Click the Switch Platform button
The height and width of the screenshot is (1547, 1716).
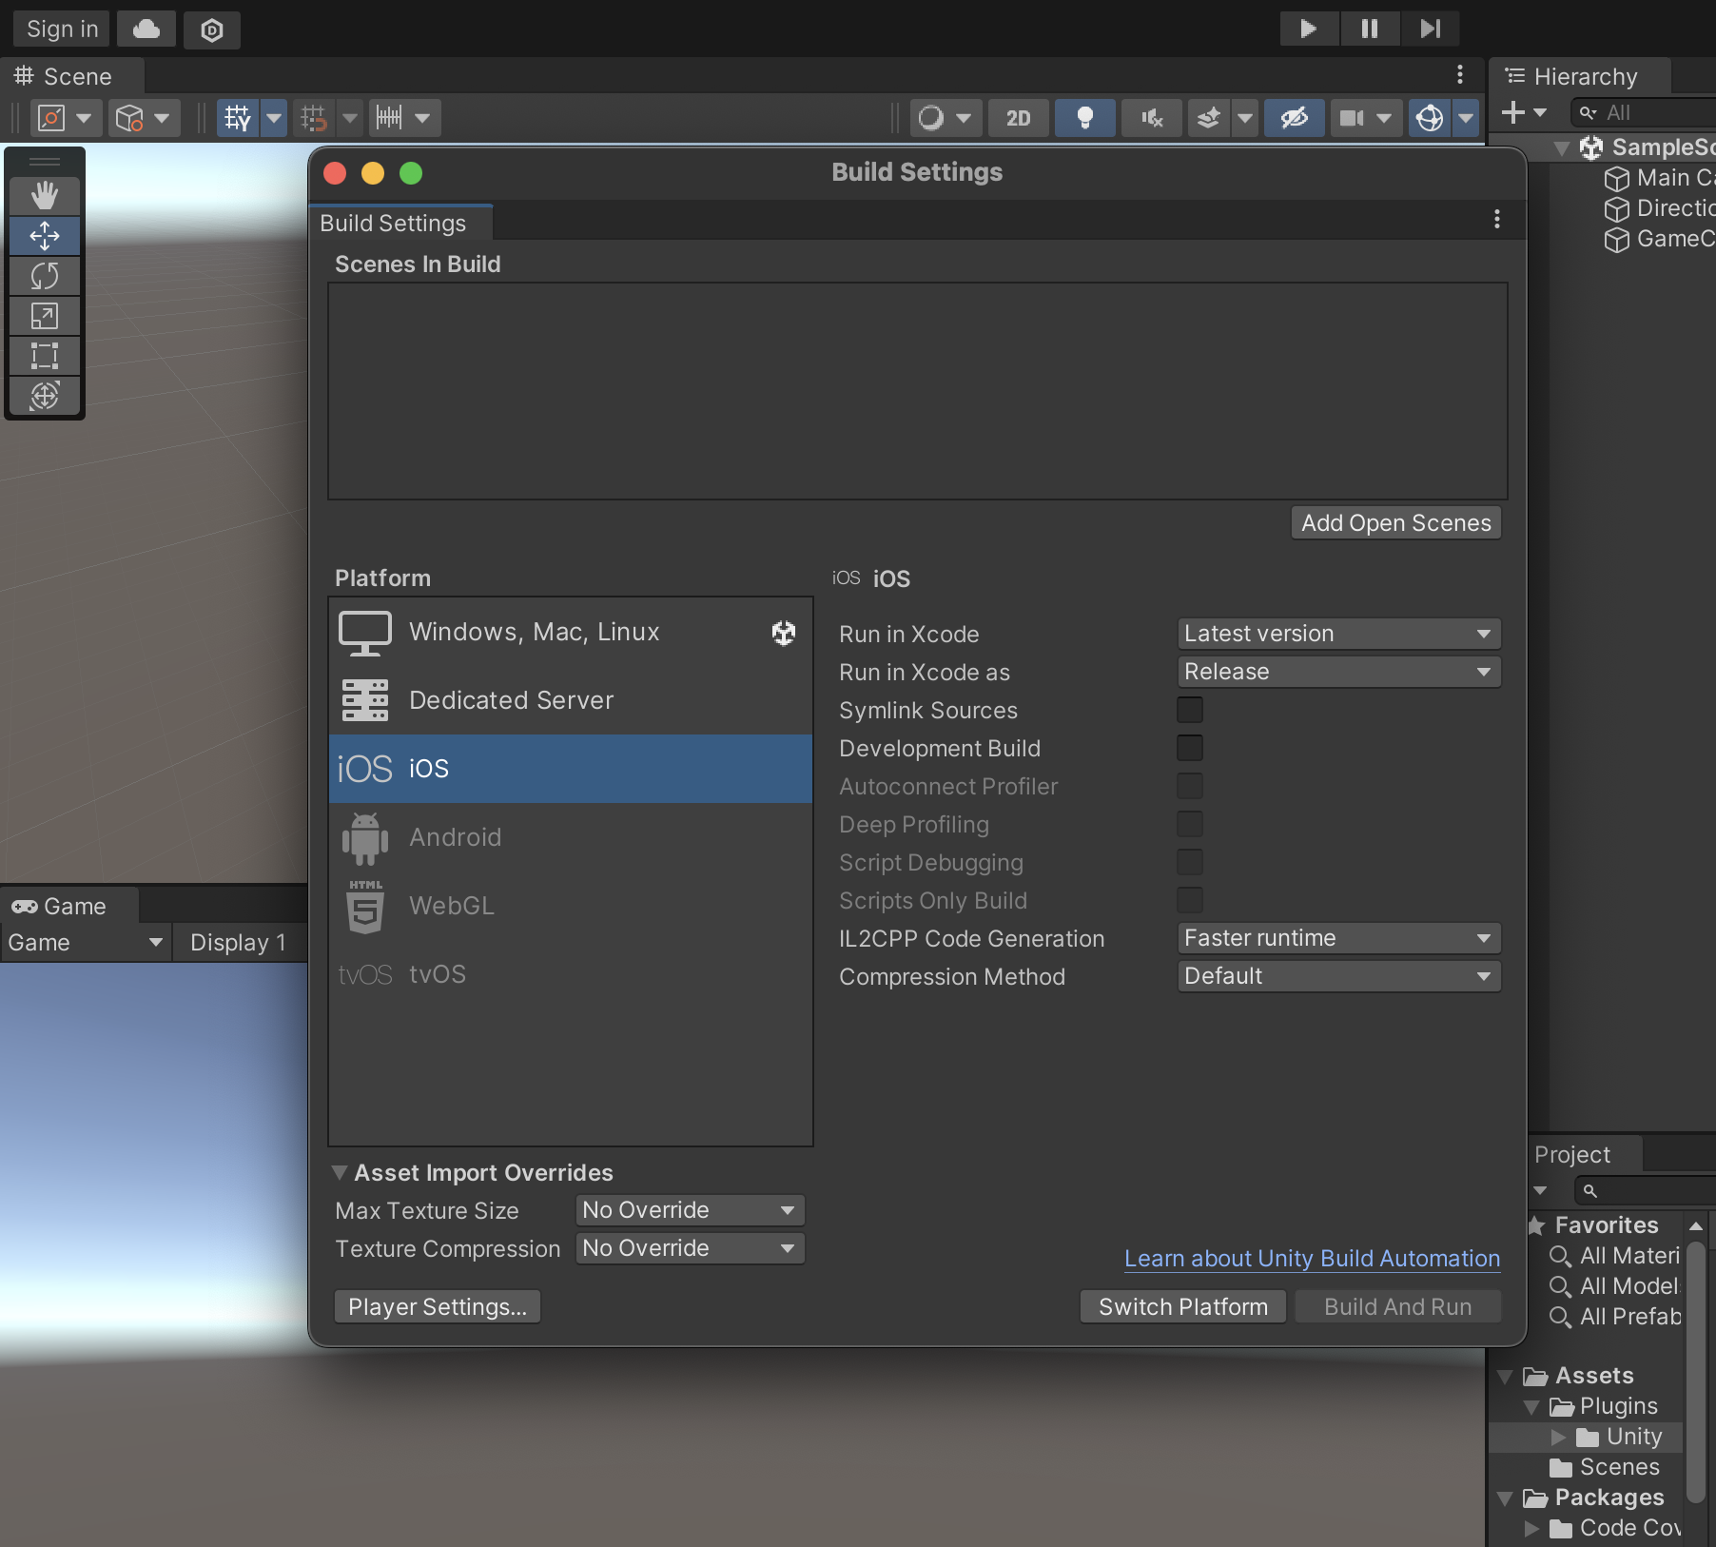tap(1182, 1306)
